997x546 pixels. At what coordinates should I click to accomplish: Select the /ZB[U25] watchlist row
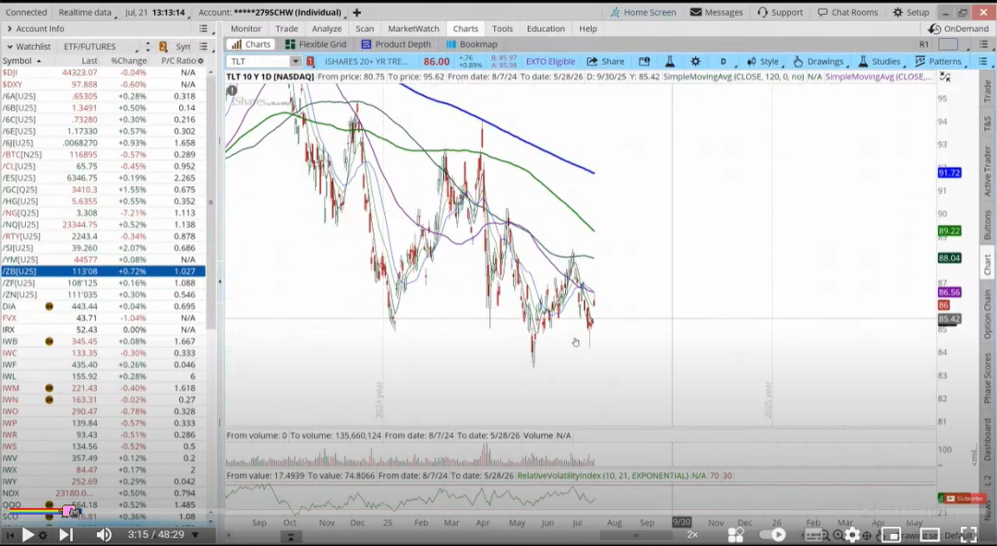[x=103, y=271]
